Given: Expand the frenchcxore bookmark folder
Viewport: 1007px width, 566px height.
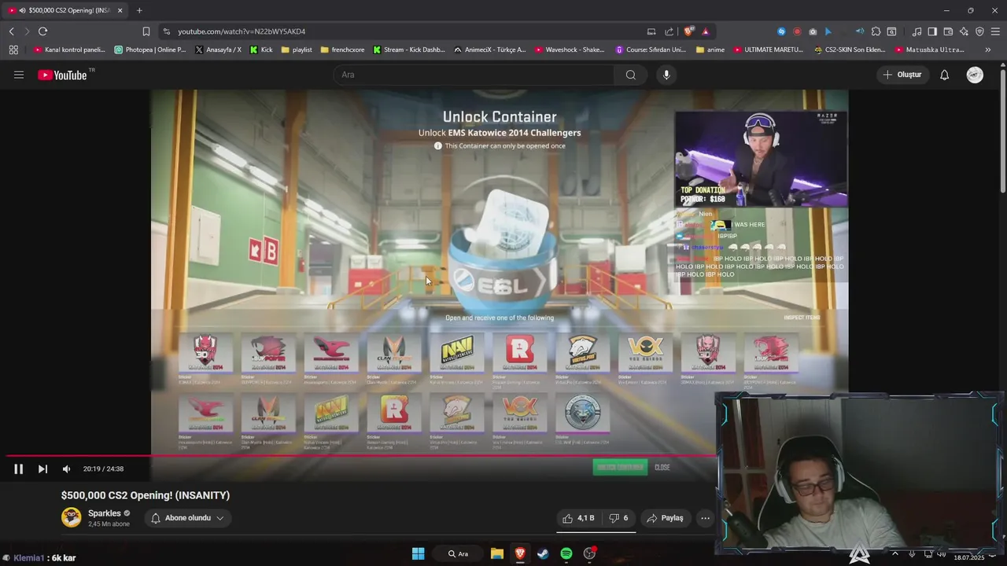Looking at the screenshot, I should [x=342, y=50].
